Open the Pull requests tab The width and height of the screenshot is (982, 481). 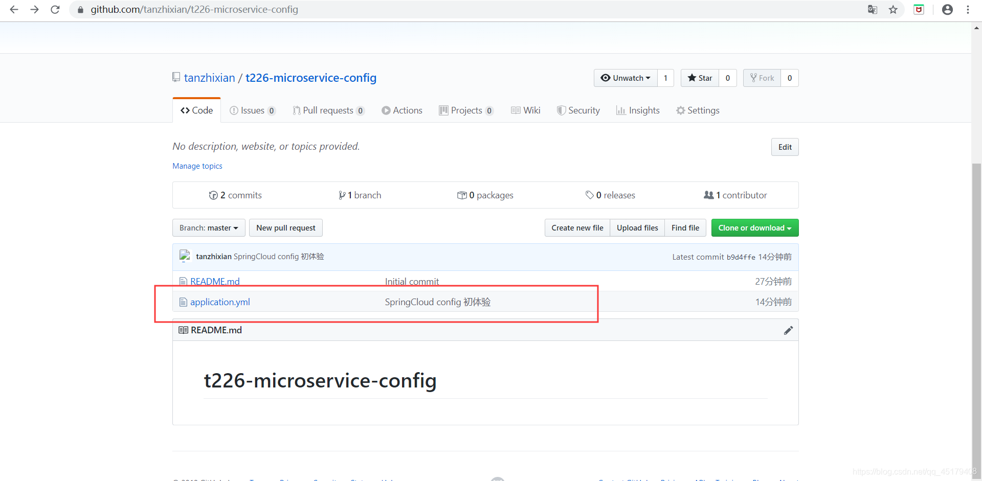[328, 110]
